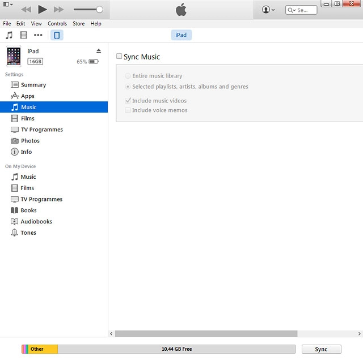Open the more libraries ellipsis icon

click(x=38, y=35)
